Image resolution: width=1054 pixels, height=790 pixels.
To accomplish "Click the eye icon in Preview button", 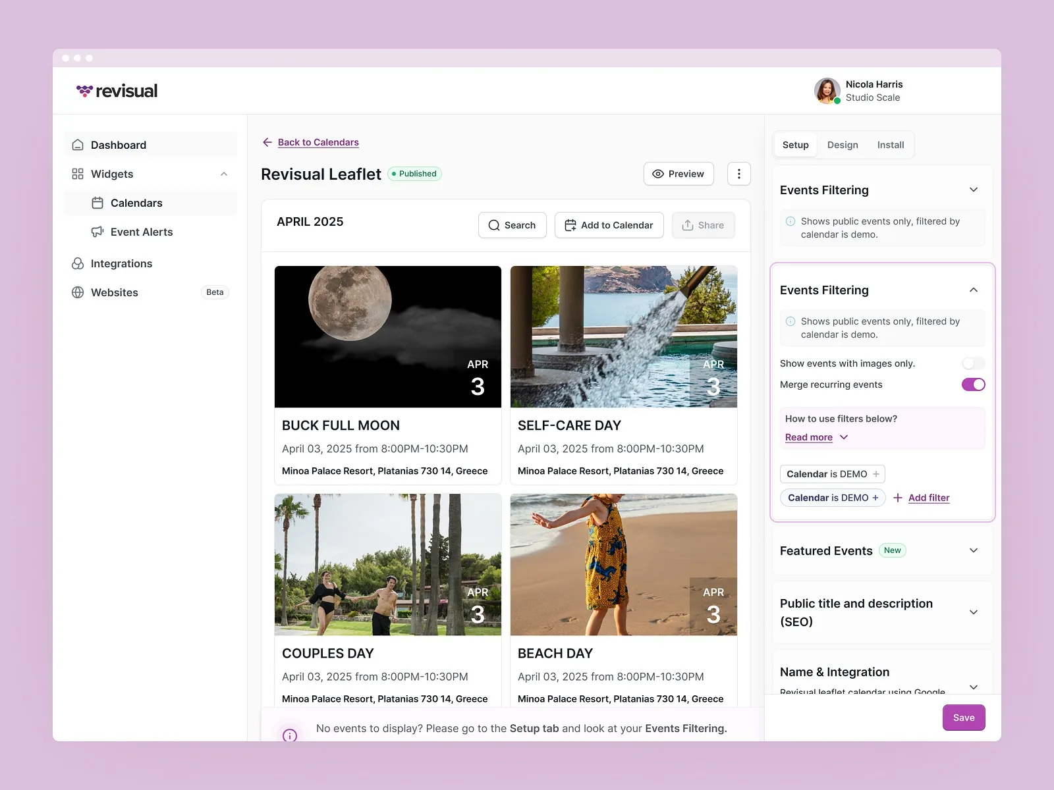I will 657,174.
